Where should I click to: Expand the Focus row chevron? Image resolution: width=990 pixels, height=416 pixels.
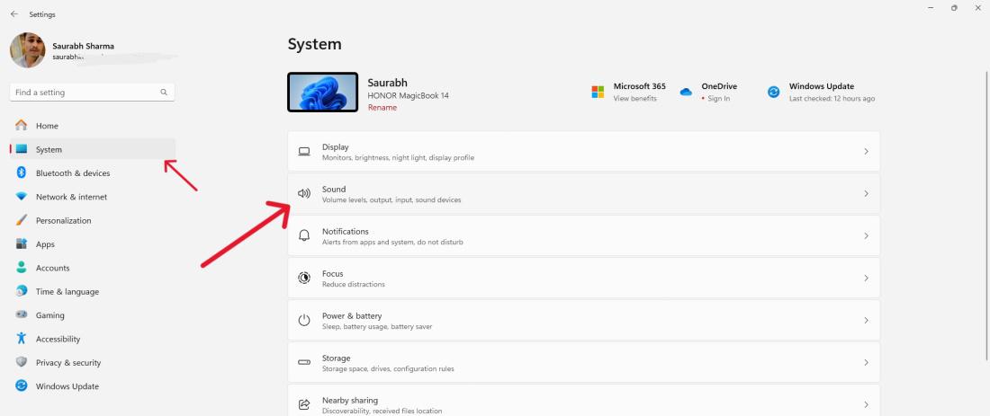(866, 278)
